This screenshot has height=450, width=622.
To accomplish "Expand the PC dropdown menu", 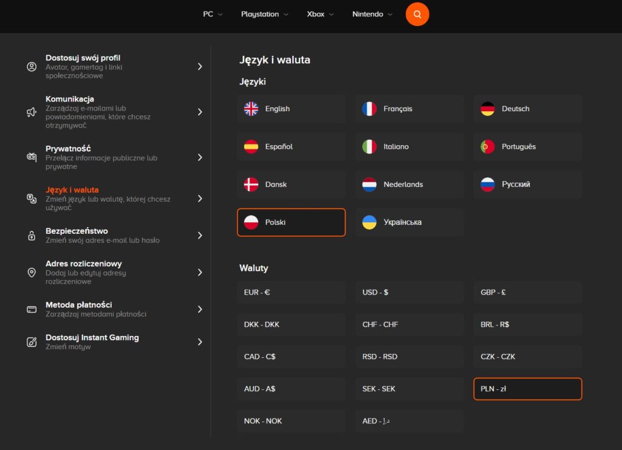I will pyautogui.click(x=213, y=14).
